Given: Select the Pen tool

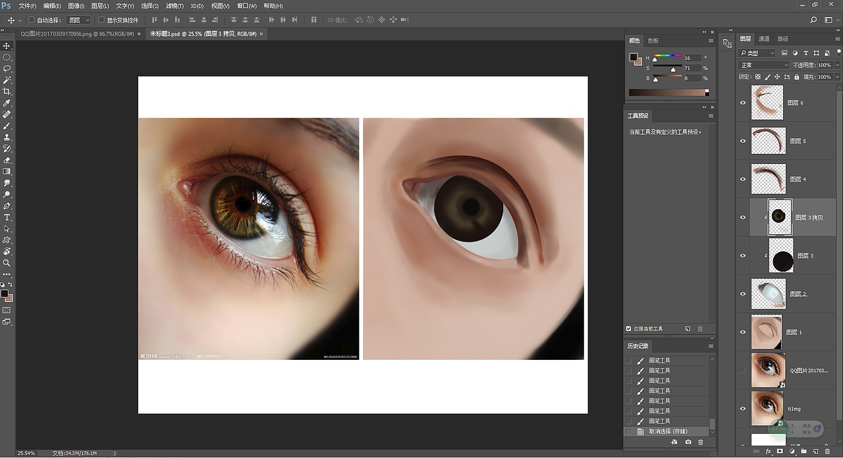Looking at the screenshot, I should tap(7, 206).
